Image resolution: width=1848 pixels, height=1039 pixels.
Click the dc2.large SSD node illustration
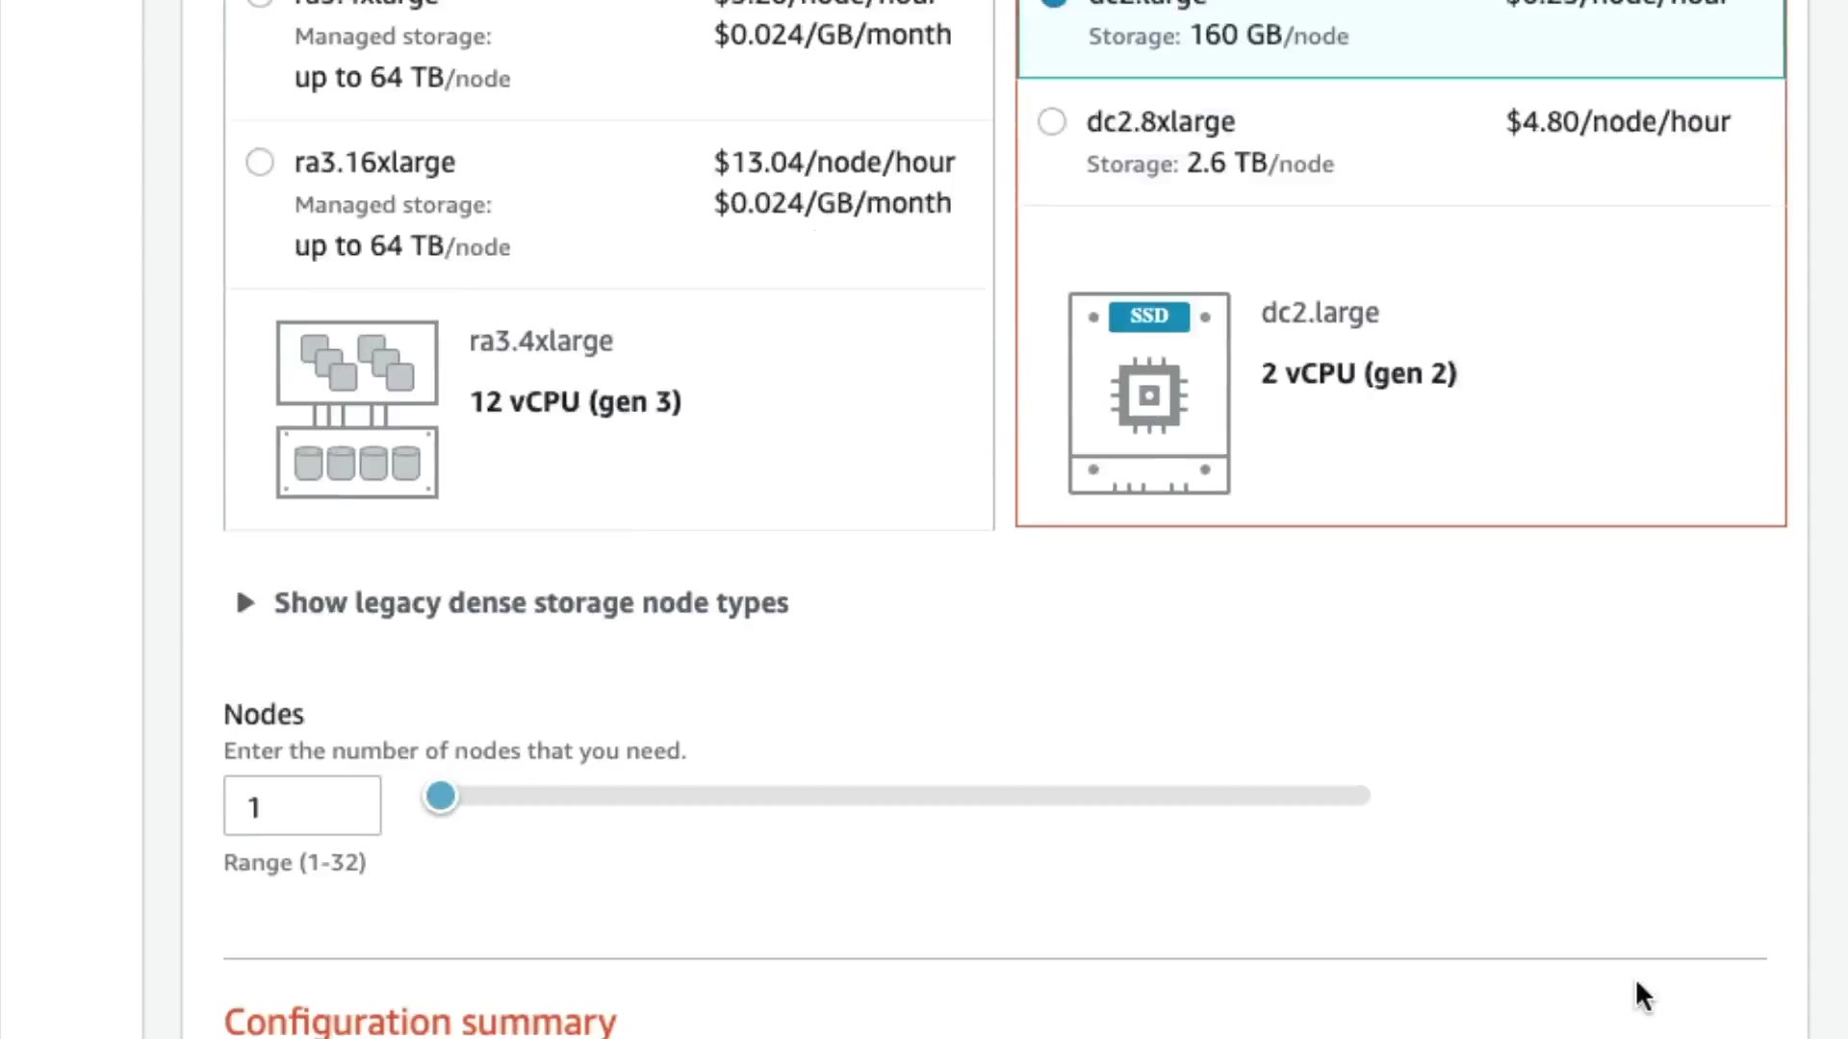click(1148, 393)
